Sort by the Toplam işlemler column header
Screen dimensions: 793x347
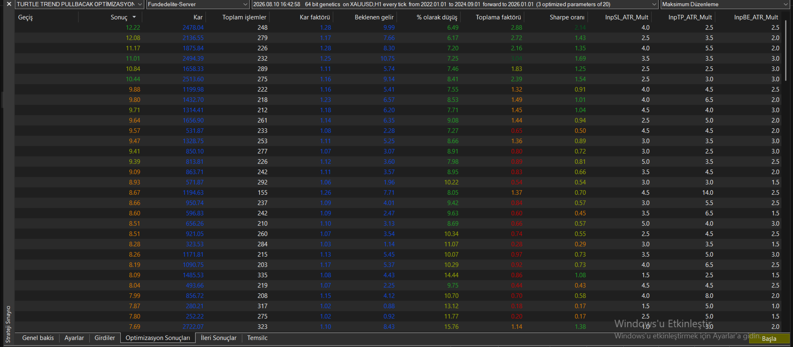(244, 17)
